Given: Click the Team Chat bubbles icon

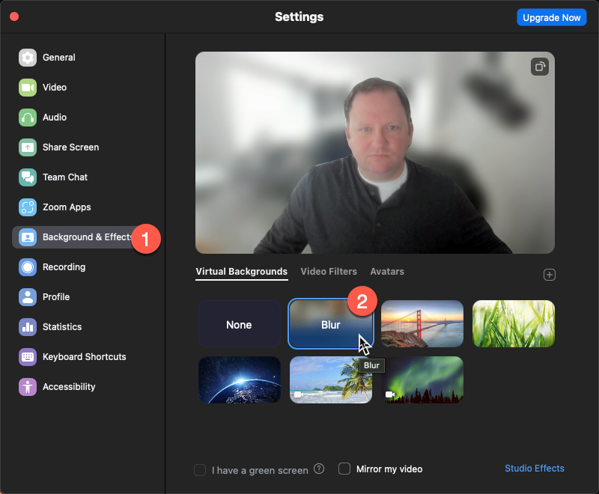Looking at the screenshot, I should (28, 177).
